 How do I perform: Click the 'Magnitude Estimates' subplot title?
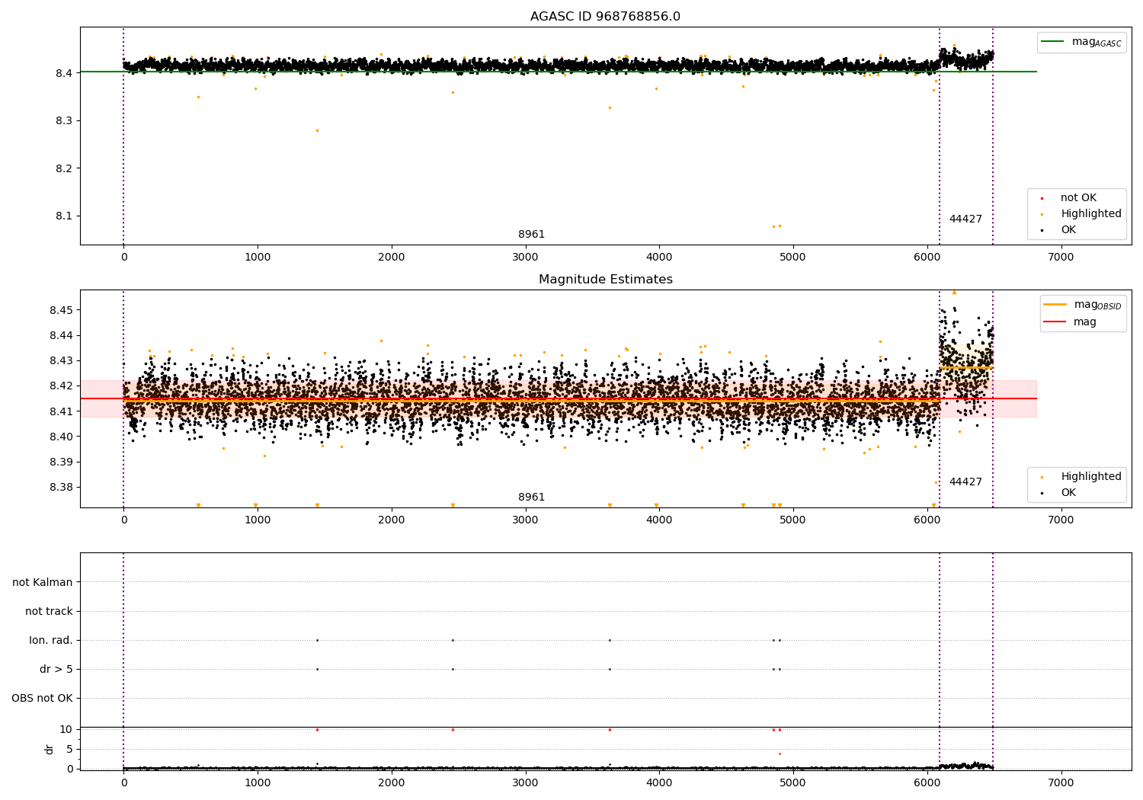[x=605, y=280]
